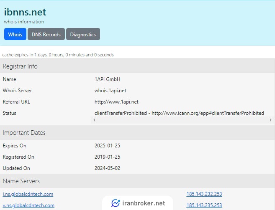Open i.ns.globalcdntech.com name server link
Image resolution: width=275 pixels, height=210 pixels.
coord(28,194)
